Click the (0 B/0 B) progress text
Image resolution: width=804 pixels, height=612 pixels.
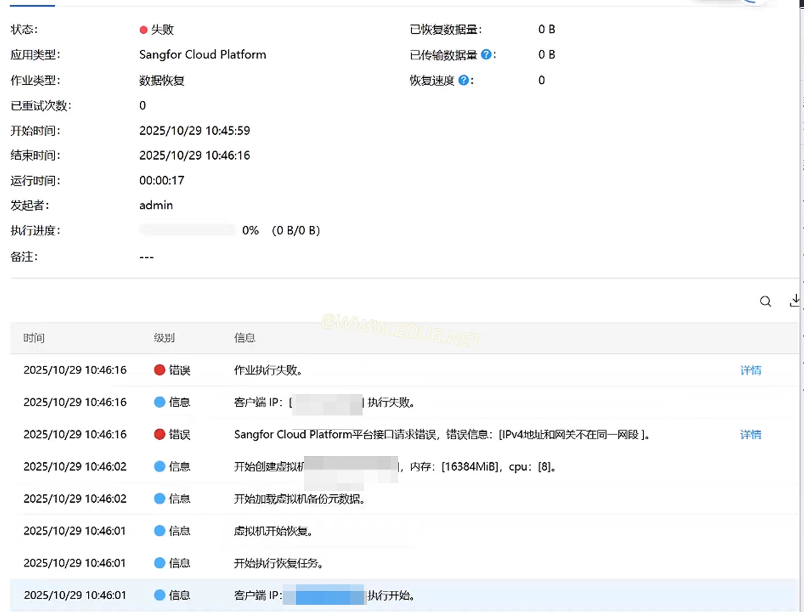click(x=296, y=230)
